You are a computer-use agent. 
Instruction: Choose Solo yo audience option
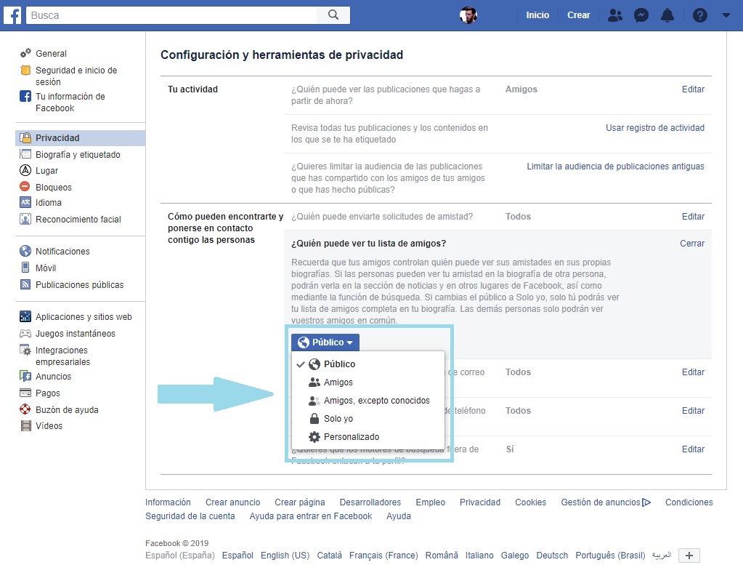[x=368, y=418]
